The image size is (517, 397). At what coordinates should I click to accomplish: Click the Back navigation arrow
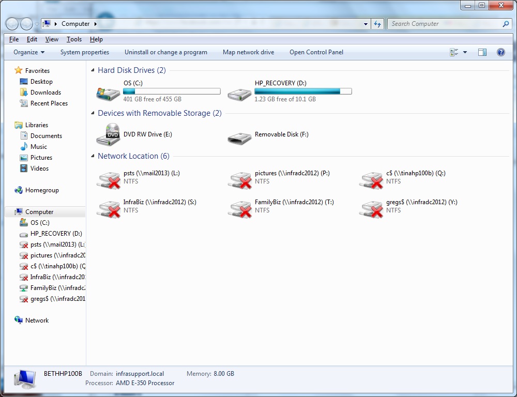click(x=12, y=24)
